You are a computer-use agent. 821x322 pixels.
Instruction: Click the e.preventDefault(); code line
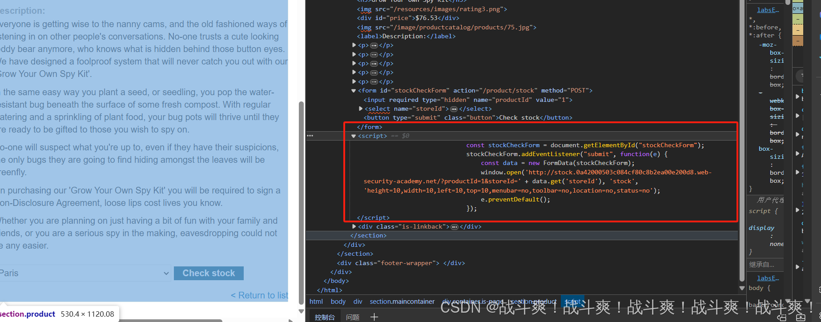(515, 200)
